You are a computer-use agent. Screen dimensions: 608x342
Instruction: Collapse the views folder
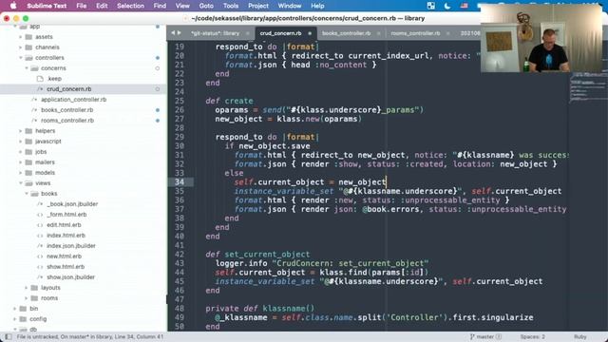[21, 183]
